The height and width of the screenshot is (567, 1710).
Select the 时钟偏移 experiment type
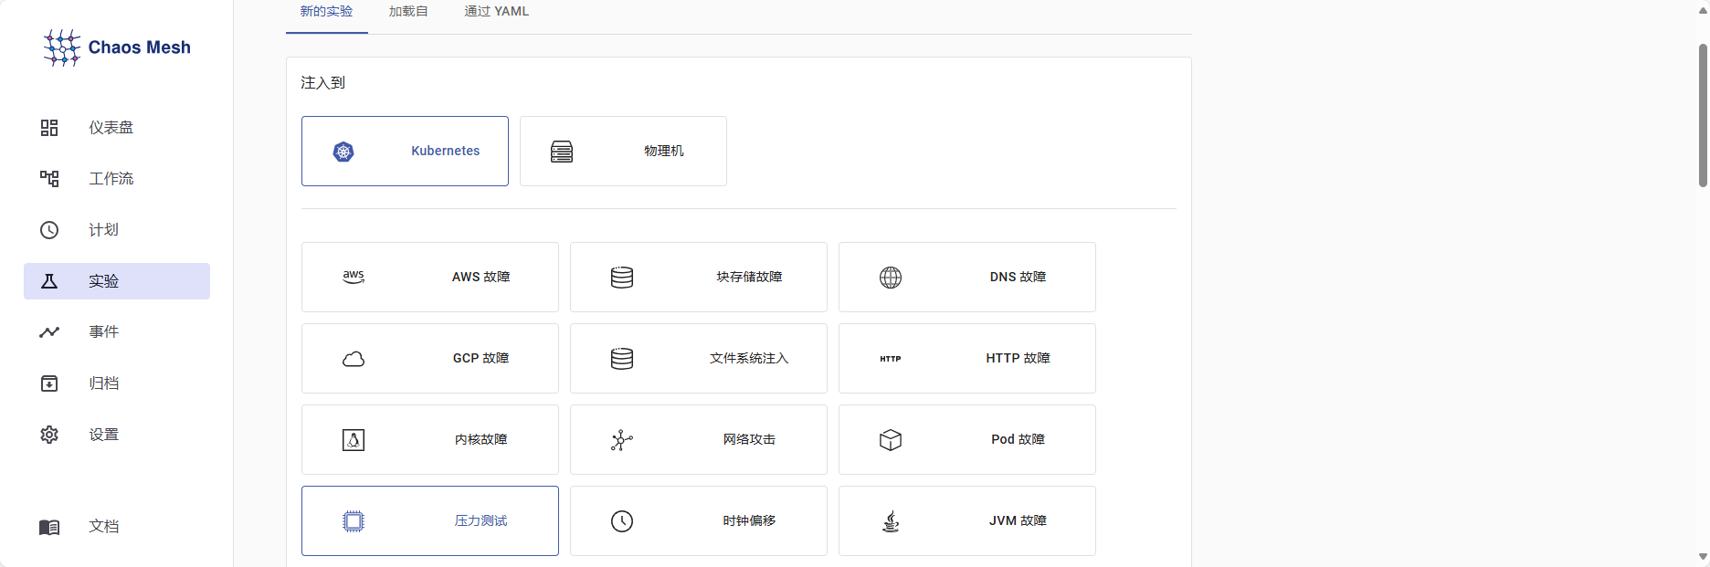[x=699, y=521]
